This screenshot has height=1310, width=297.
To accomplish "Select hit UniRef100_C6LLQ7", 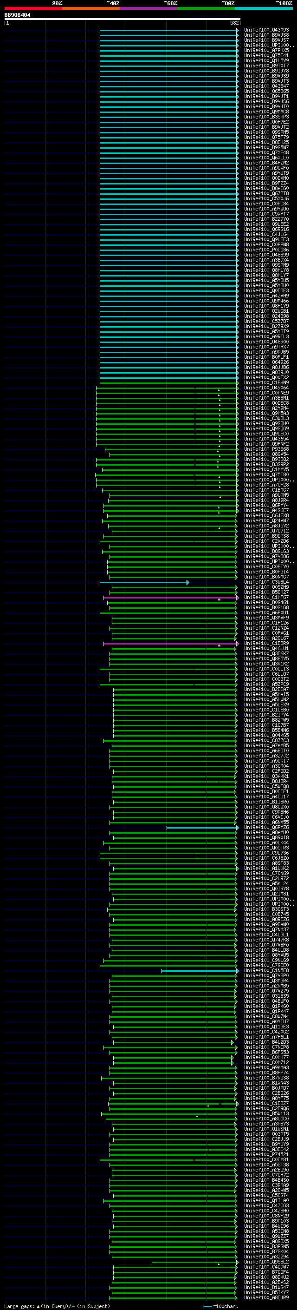I will click(x=266, y=674).
